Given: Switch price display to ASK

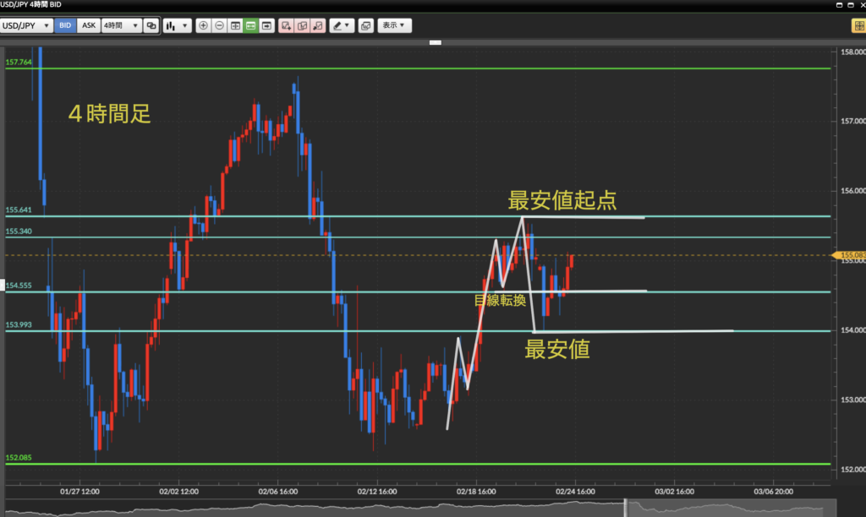Looking at the screenshot, I should pos(88,26).
